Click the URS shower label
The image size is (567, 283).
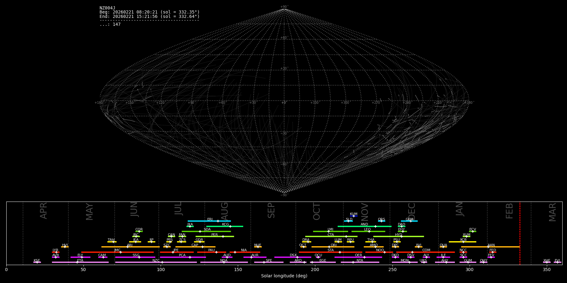[x=423, y=260]
